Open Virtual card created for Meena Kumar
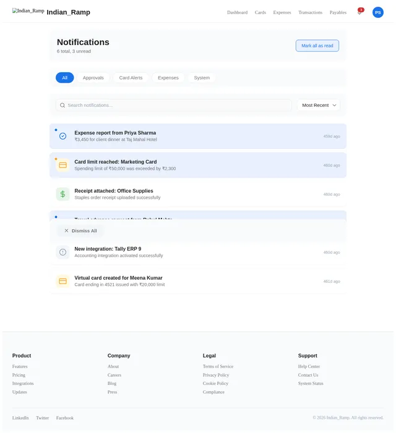The image size is (396, 433). click(198, 281)
